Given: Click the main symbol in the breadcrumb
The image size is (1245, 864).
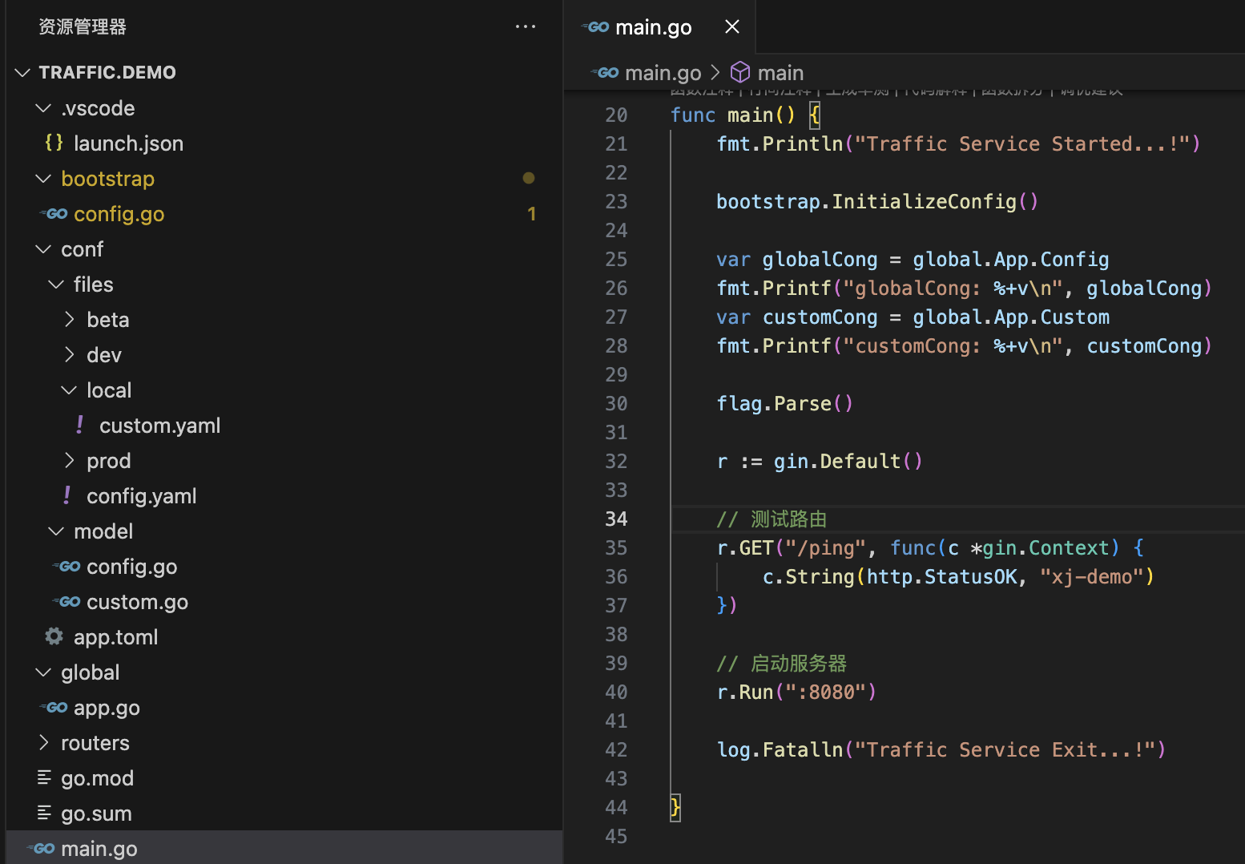Looking at the screenshot, I should (x=780, y=73).
